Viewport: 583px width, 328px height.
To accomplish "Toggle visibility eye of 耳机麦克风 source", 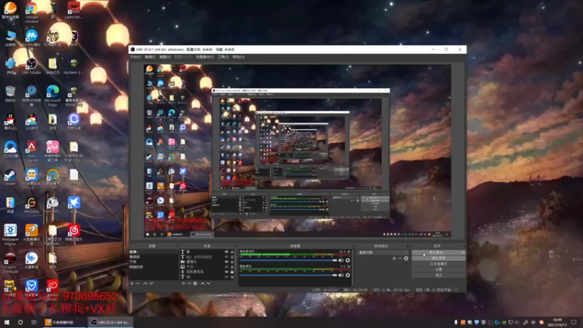I will (226, 272).
